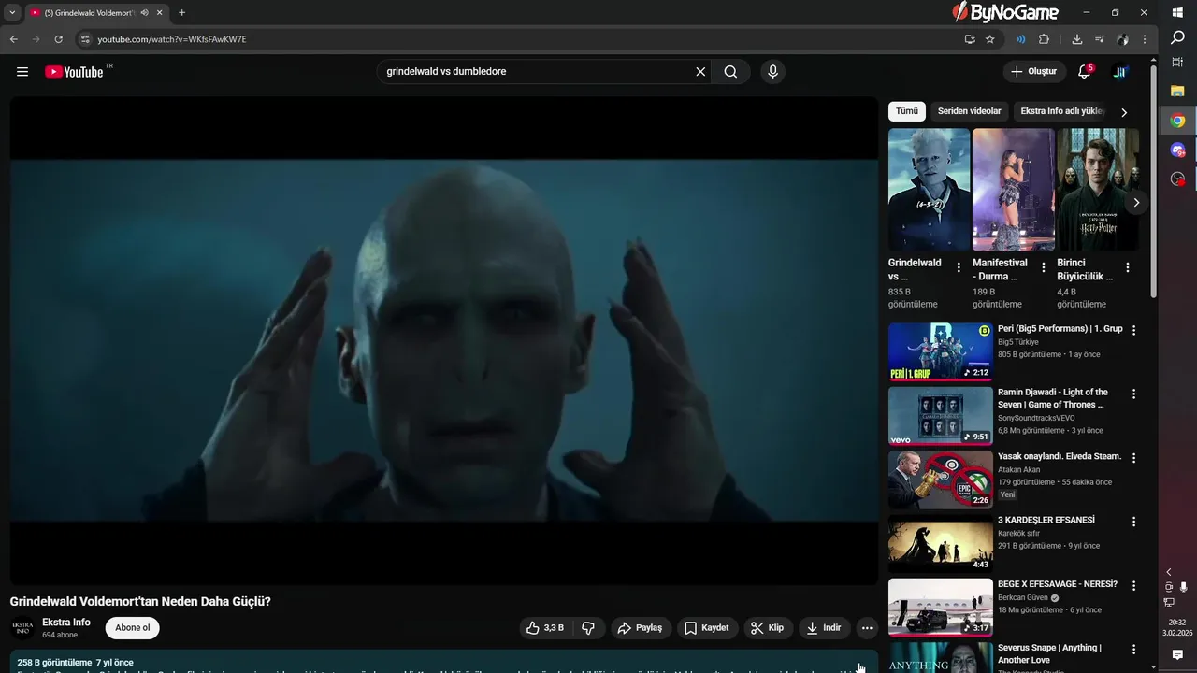Screen dimensions: 1197x673
Task: Open Birinci Büyücülük short thumbnail
Action: coord(1098,190)
